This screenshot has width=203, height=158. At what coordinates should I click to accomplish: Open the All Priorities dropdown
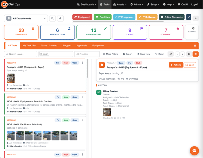[87, 54]
